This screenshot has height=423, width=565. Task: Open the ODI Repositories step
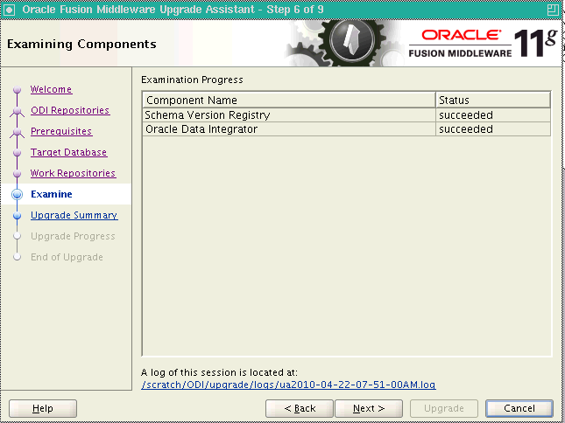pos(69,110)
